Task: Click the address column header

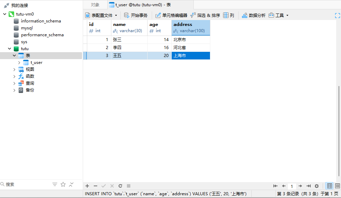Action: pyautogui.click(x=191, y=28)
